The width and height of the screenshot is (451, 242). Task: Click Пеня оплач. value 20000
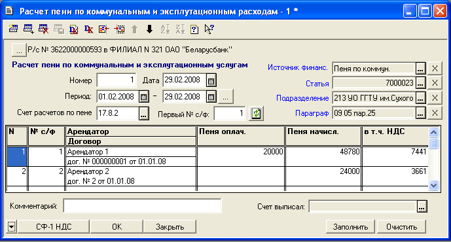click(241, 156)
